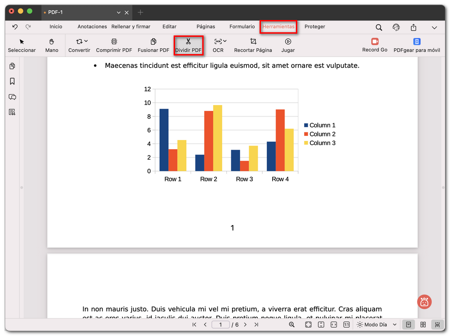Run OCR on the document
Screen dimensions: 450x336
pos(218,45)
